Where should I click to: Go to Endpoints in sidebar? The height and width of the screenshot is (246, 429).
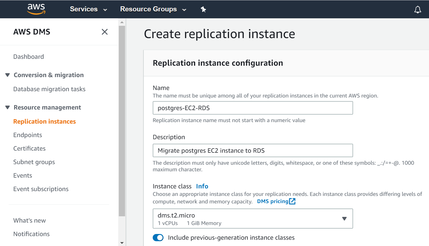coord(28,135)
